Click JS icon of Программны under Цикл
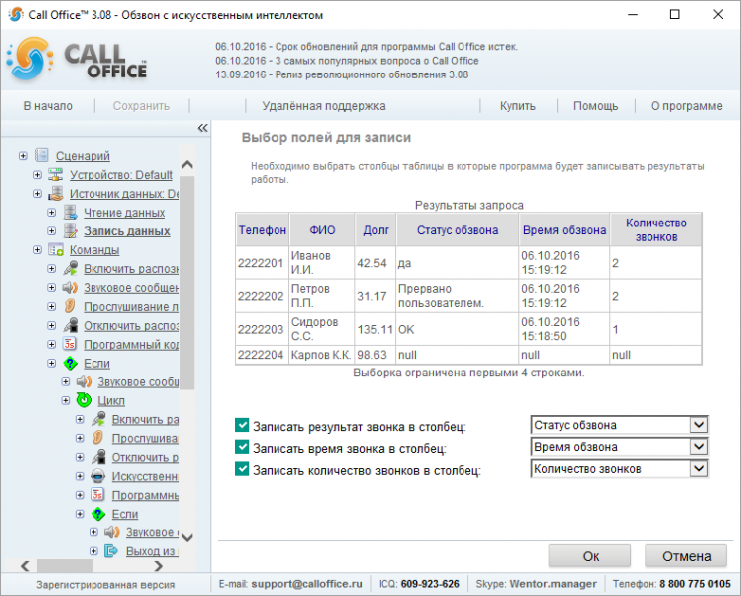This screenshot has height=596, width=741. click(98, 495)
